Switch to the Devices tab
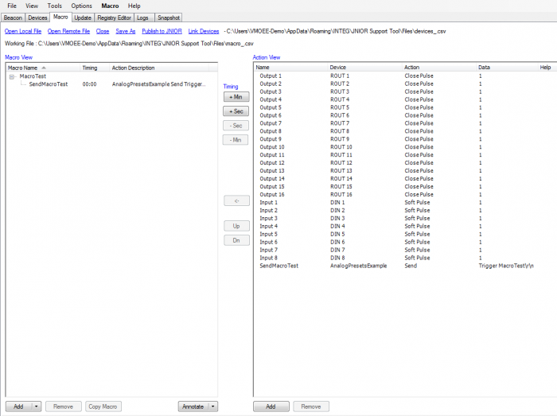This screenshot has height=416, width=557. [37, 17]
